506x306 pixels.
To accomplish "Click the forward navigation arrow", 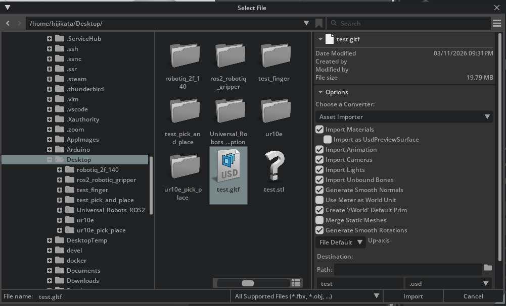I will [x=19, y=23].
